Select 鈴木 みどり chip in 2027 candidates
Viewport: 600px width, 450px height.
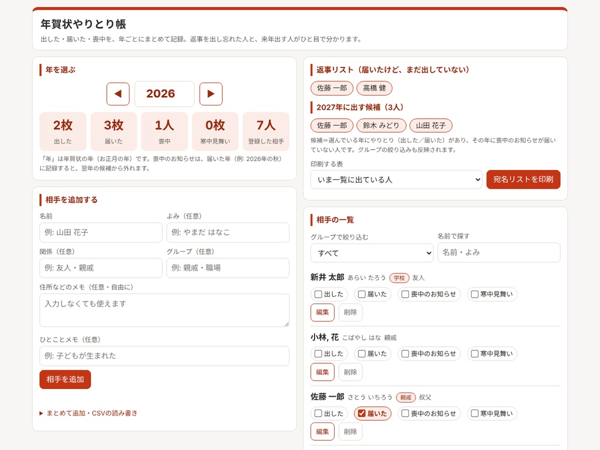click(x=381, y=125)
